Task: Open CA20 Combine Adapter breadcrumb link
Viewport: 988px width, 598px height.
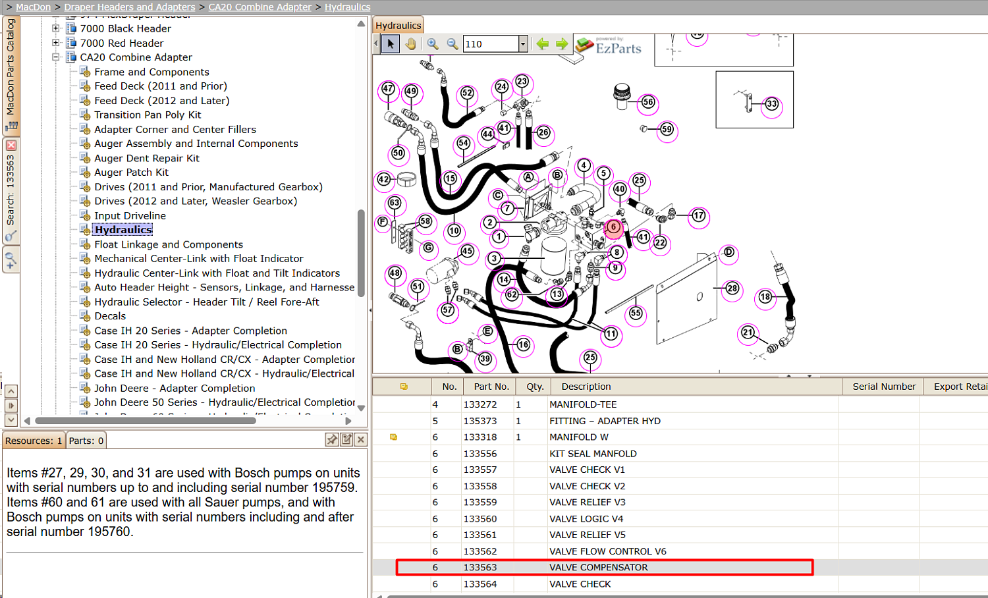Action: (260, 7)
